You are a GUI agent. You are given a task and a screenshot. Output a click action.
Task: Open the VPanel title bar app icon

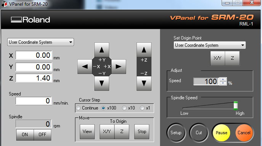coord(4,4)
